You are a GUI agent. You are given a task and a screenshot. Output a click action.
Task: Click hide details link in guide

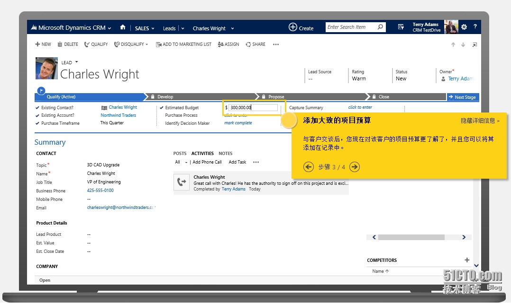[480, 121]
